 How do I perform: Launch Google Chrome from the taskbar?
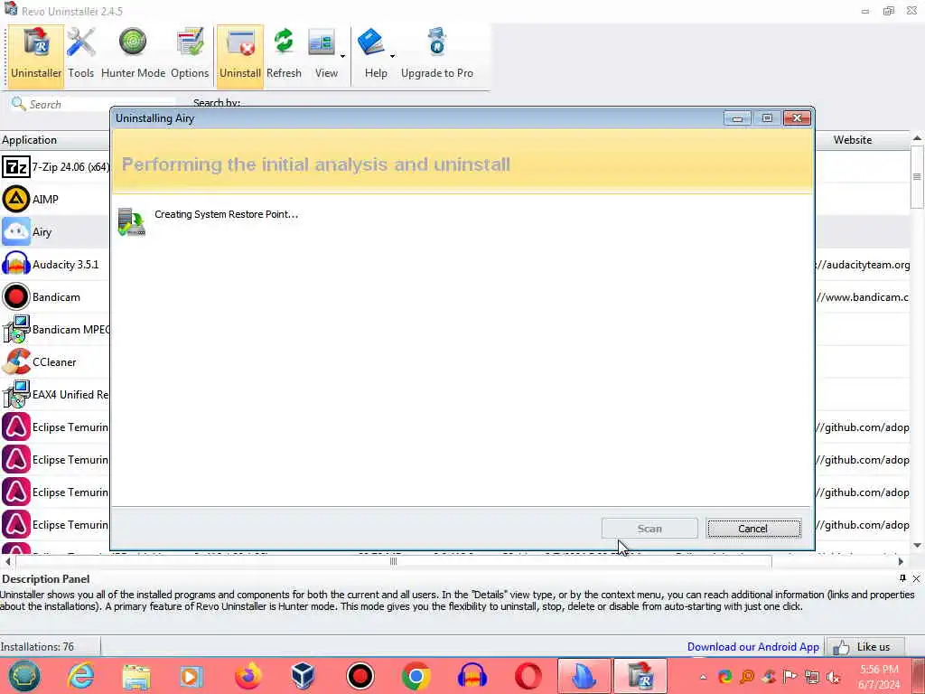pyautogui.click(x=416, y=676)
